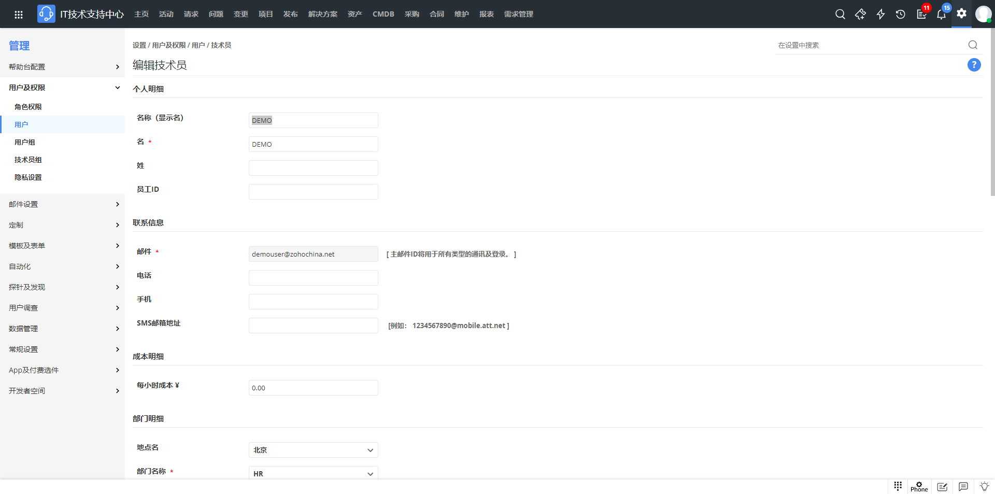
Task: Open the 请求 menu
Action: pyautogui.click(x=191, y=14)
